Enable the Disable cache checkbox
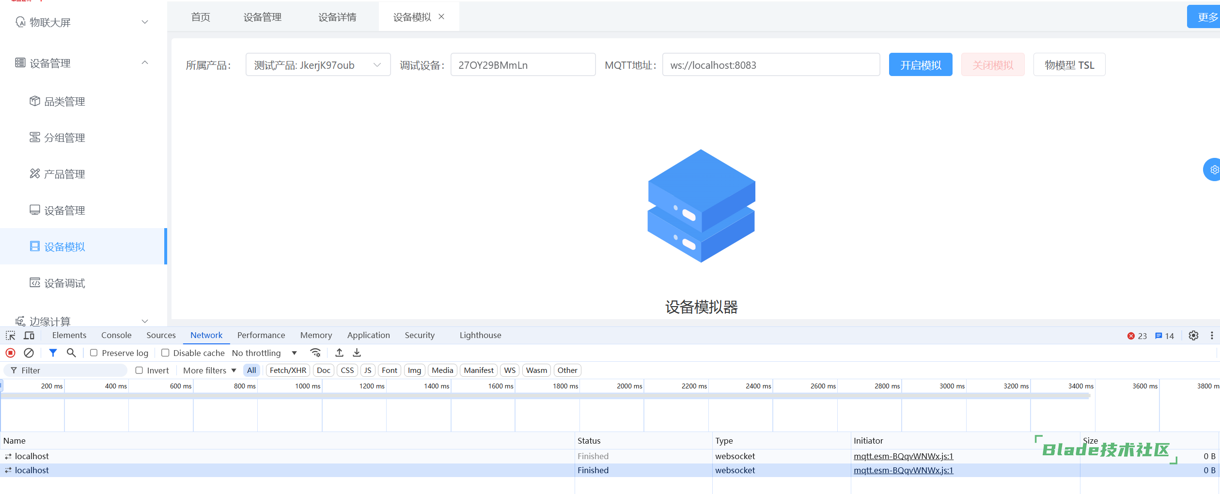The width and height of the screenshot is (1220, 494). tap(165, 353)
